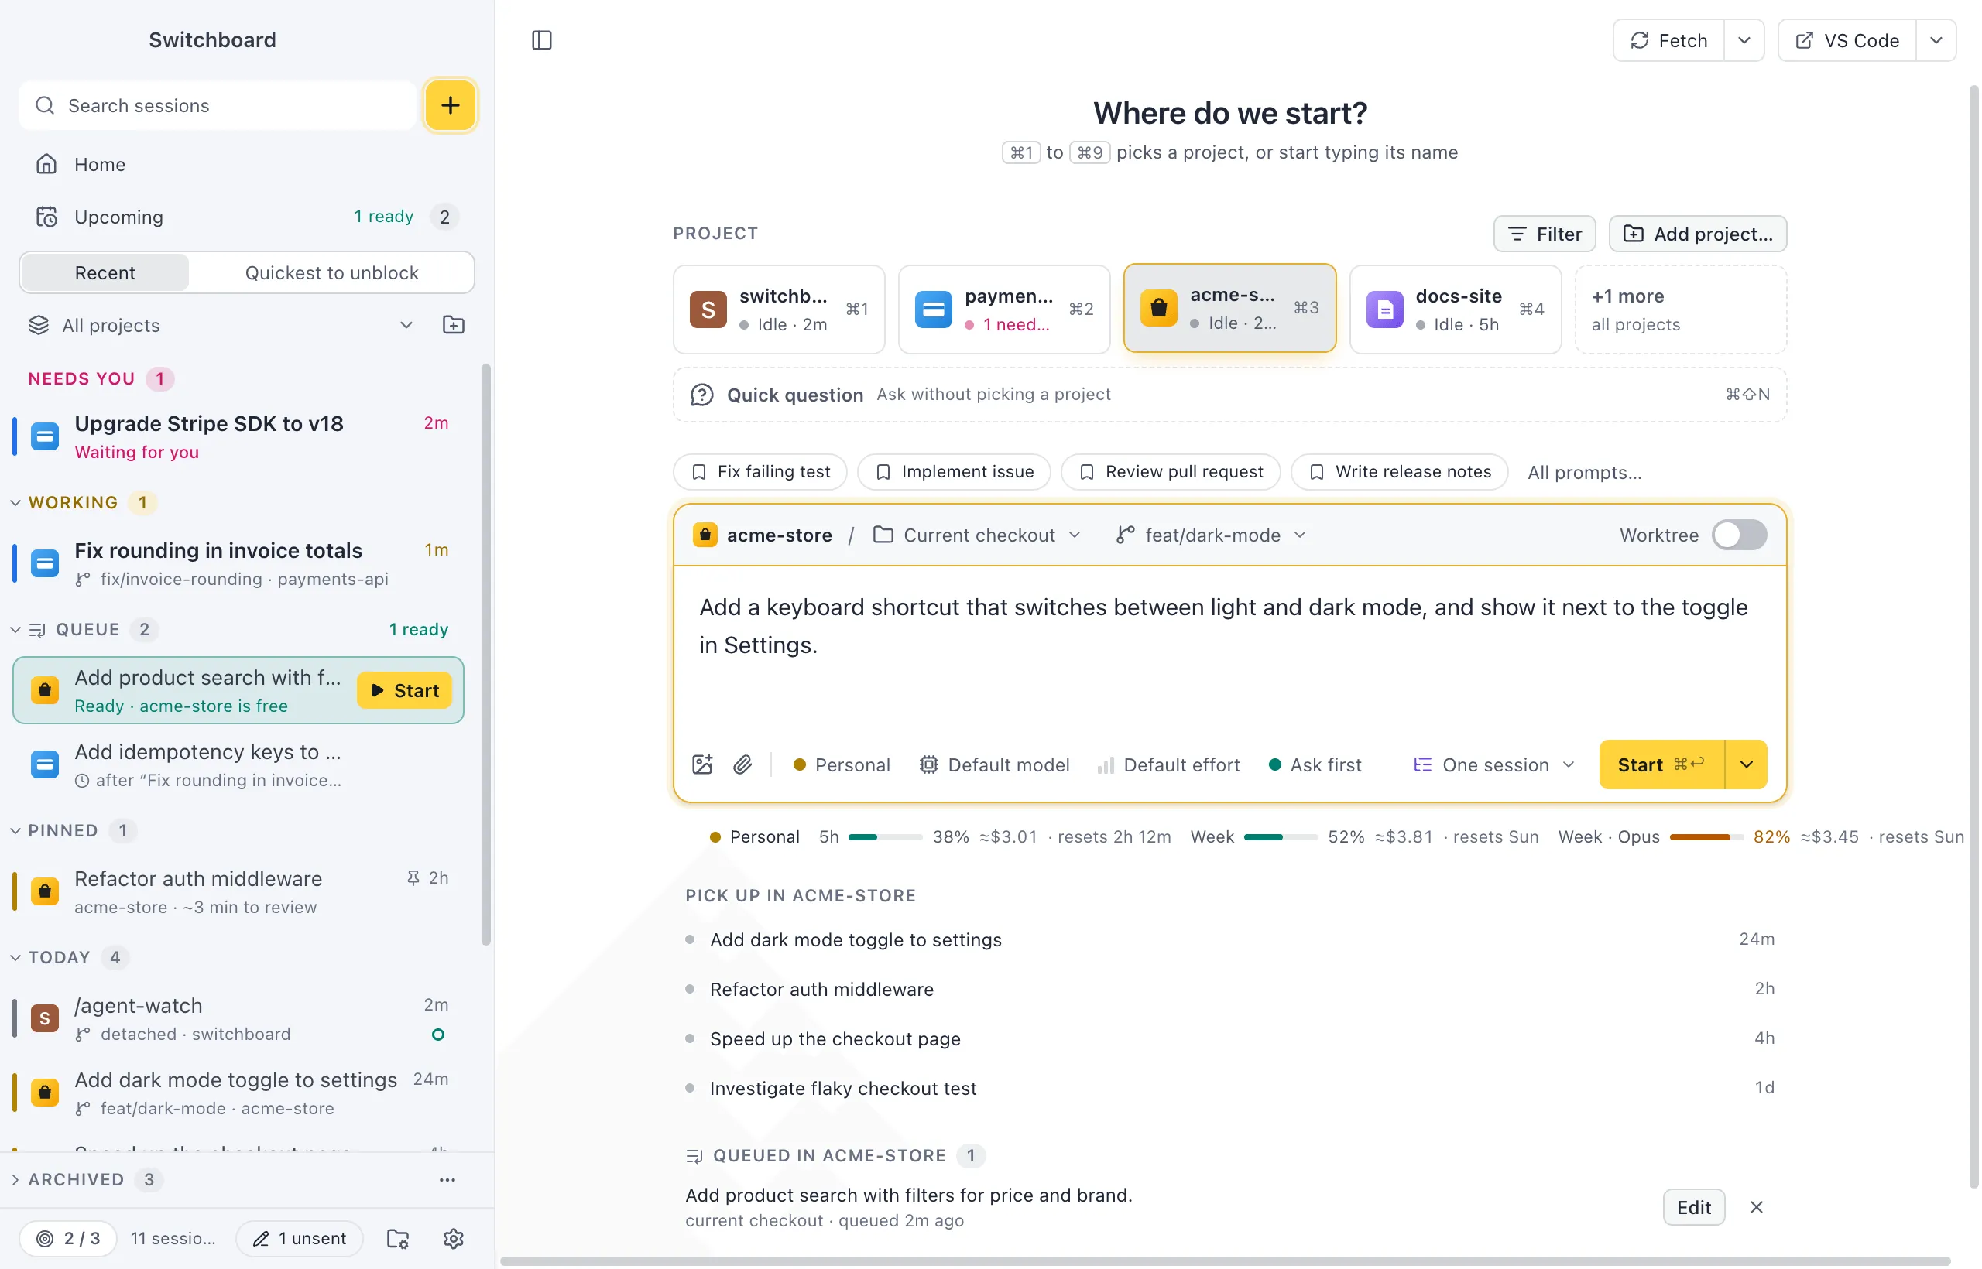This screenshot has width=1982, height=1269.
Task: Select the payments project card
Action: coord(1003,309)
